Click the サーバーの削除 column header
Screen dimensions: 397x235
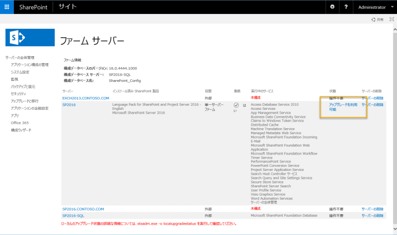(x=372, y=91)
